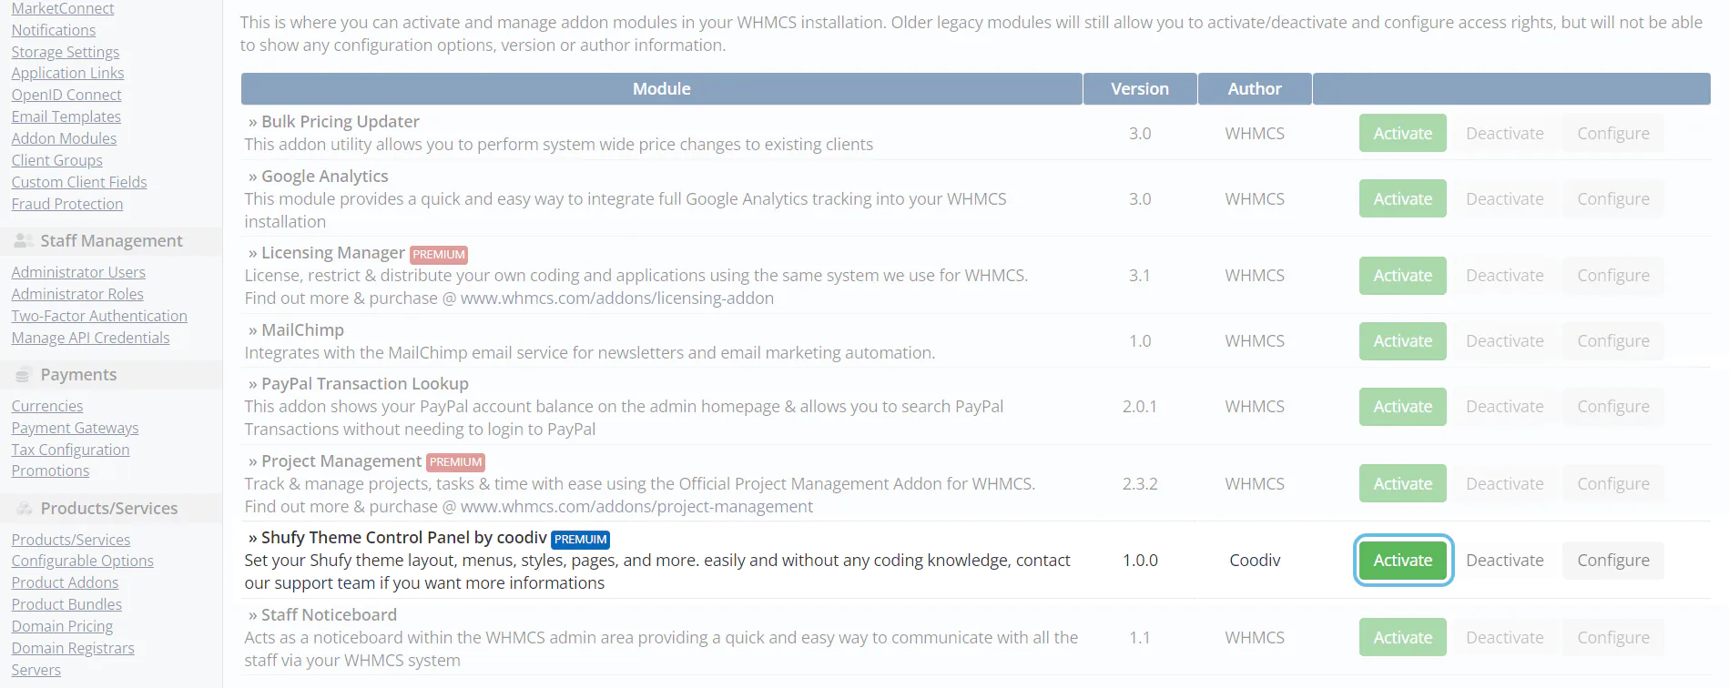Deactivate the Shufy Theme Control Panel module
1729x688 pixels.
tap(1504, 561)
